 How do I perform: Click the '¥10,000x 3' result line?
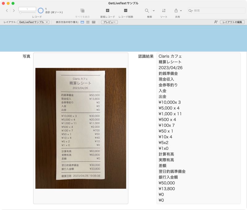pos(170,102)
